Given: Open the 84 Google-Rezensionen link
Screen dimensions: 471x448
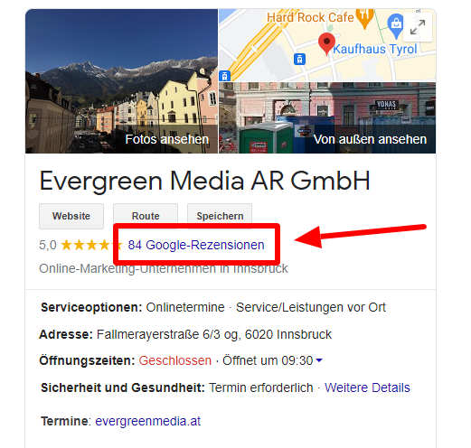Looking at the screenshot, I should tap(196, 245).
